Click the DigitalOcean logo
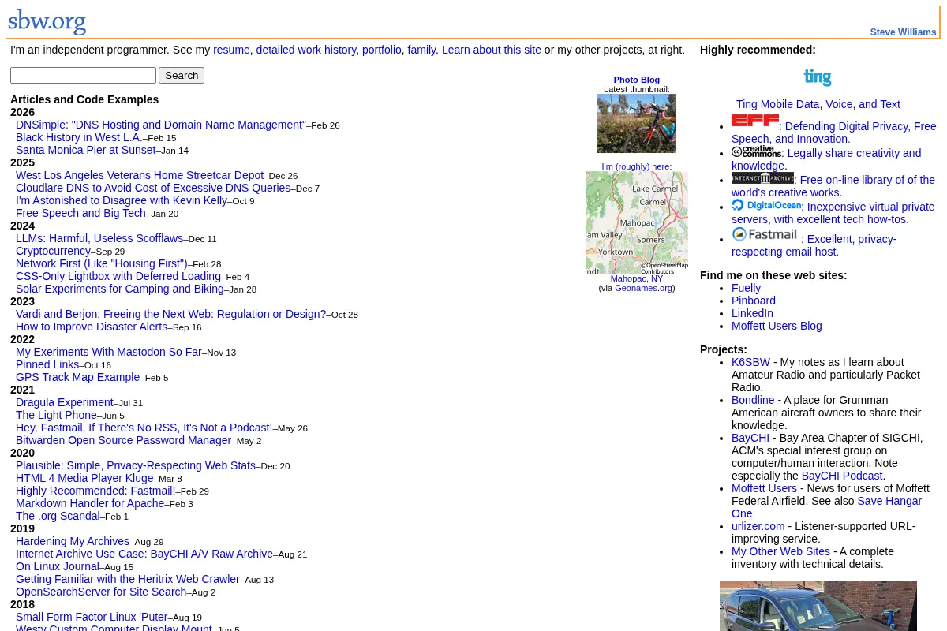The image size is (947, 631). coord(766,205)
